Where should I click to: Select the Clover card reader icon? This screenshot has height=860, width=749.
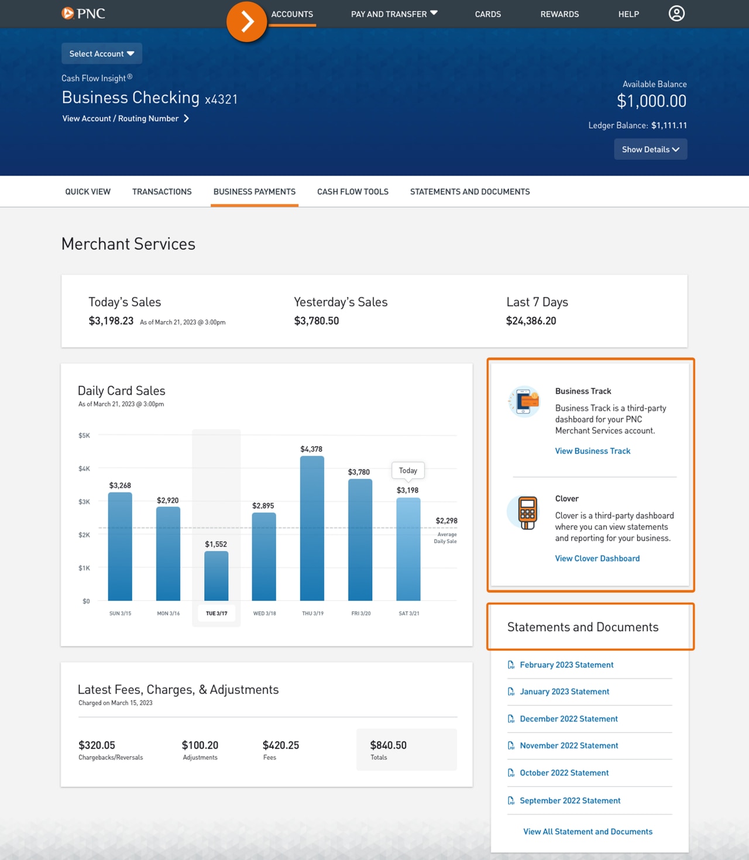[525, 511]
